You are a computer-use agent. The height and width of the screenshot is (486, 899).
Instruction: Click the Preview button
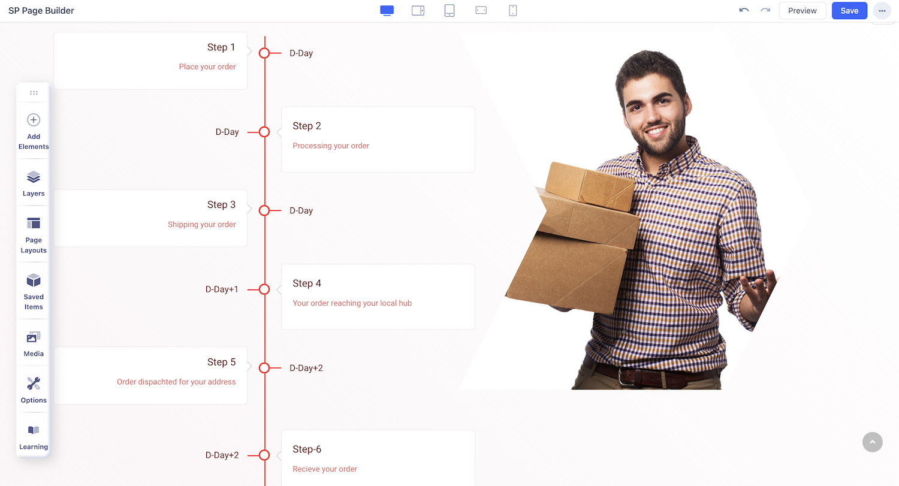tap(803, 11)
